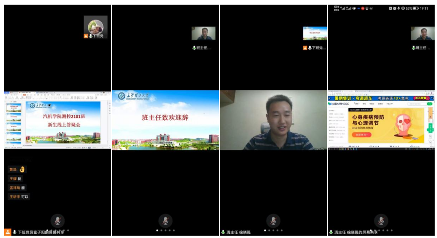Select the first slide thumbnail in the PPT sidebar
437x238 pixels.
coord(14,107)
